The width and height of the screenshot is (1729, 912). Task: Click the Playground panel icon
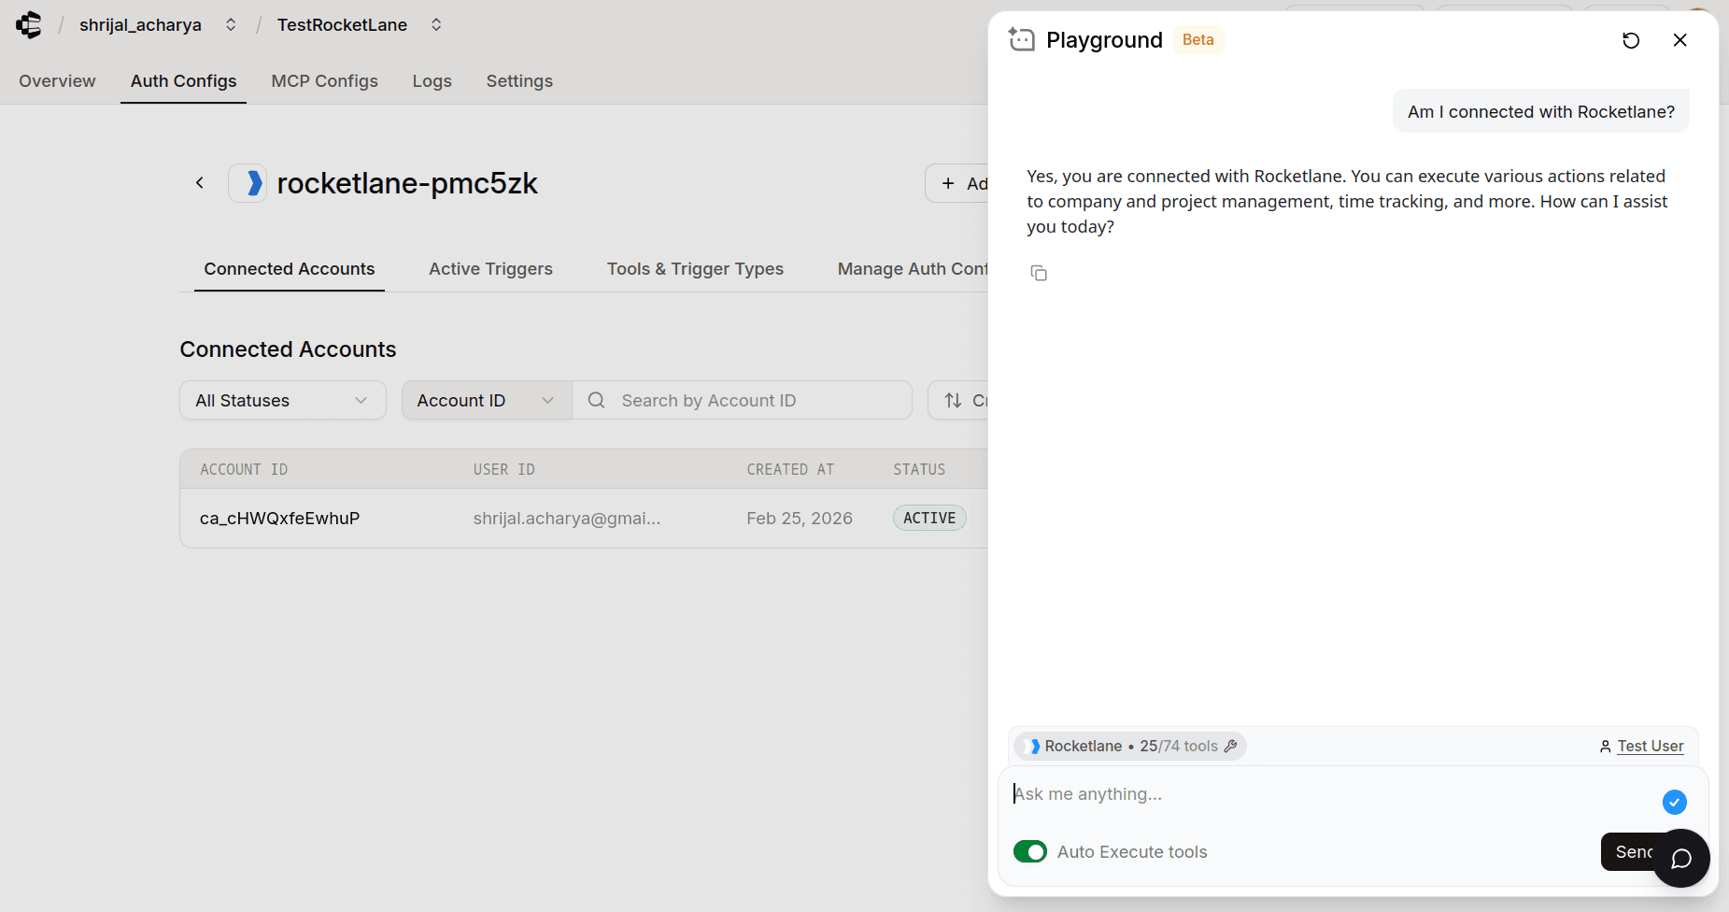tap(1022, 39)
